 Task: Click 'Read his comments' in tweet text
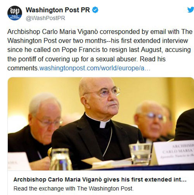86,64
